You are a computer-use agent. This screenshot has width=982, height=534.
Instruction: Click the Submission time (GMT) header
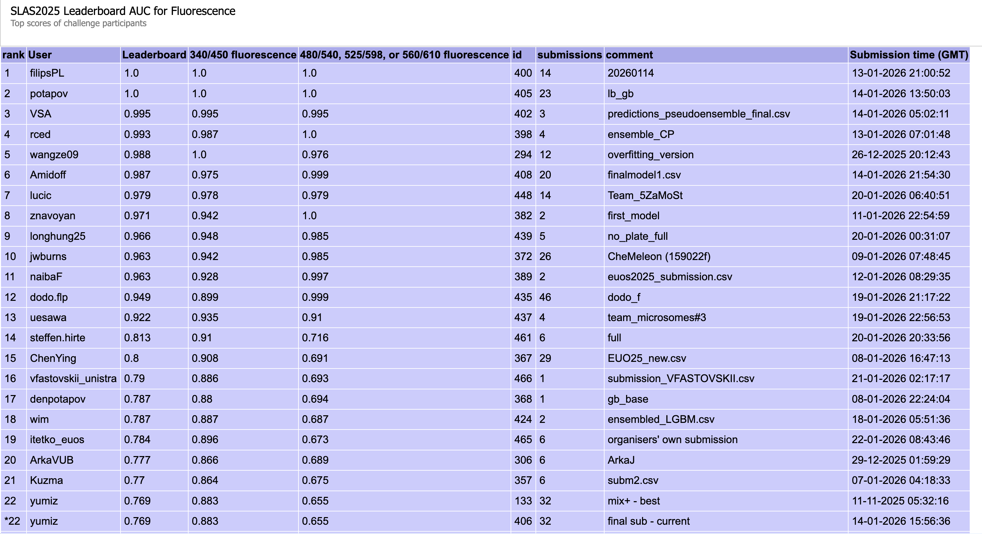(x=908, y=55)
